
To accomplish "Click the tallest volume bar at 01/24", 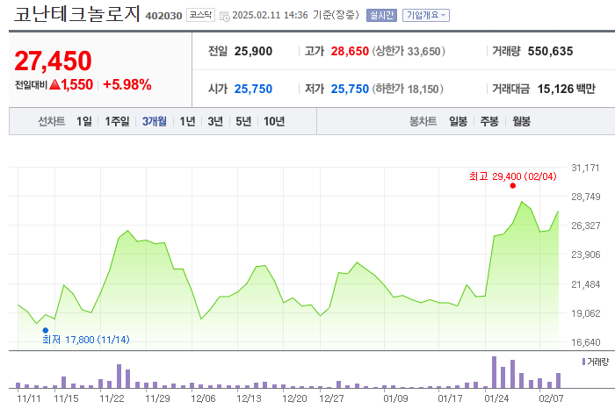I will (x=494, y=372).
